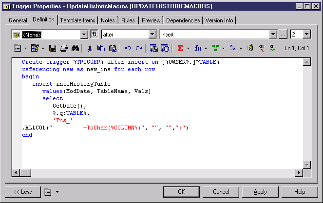
Task: Click the Paste clipboard icon
Action: [113, 48]
